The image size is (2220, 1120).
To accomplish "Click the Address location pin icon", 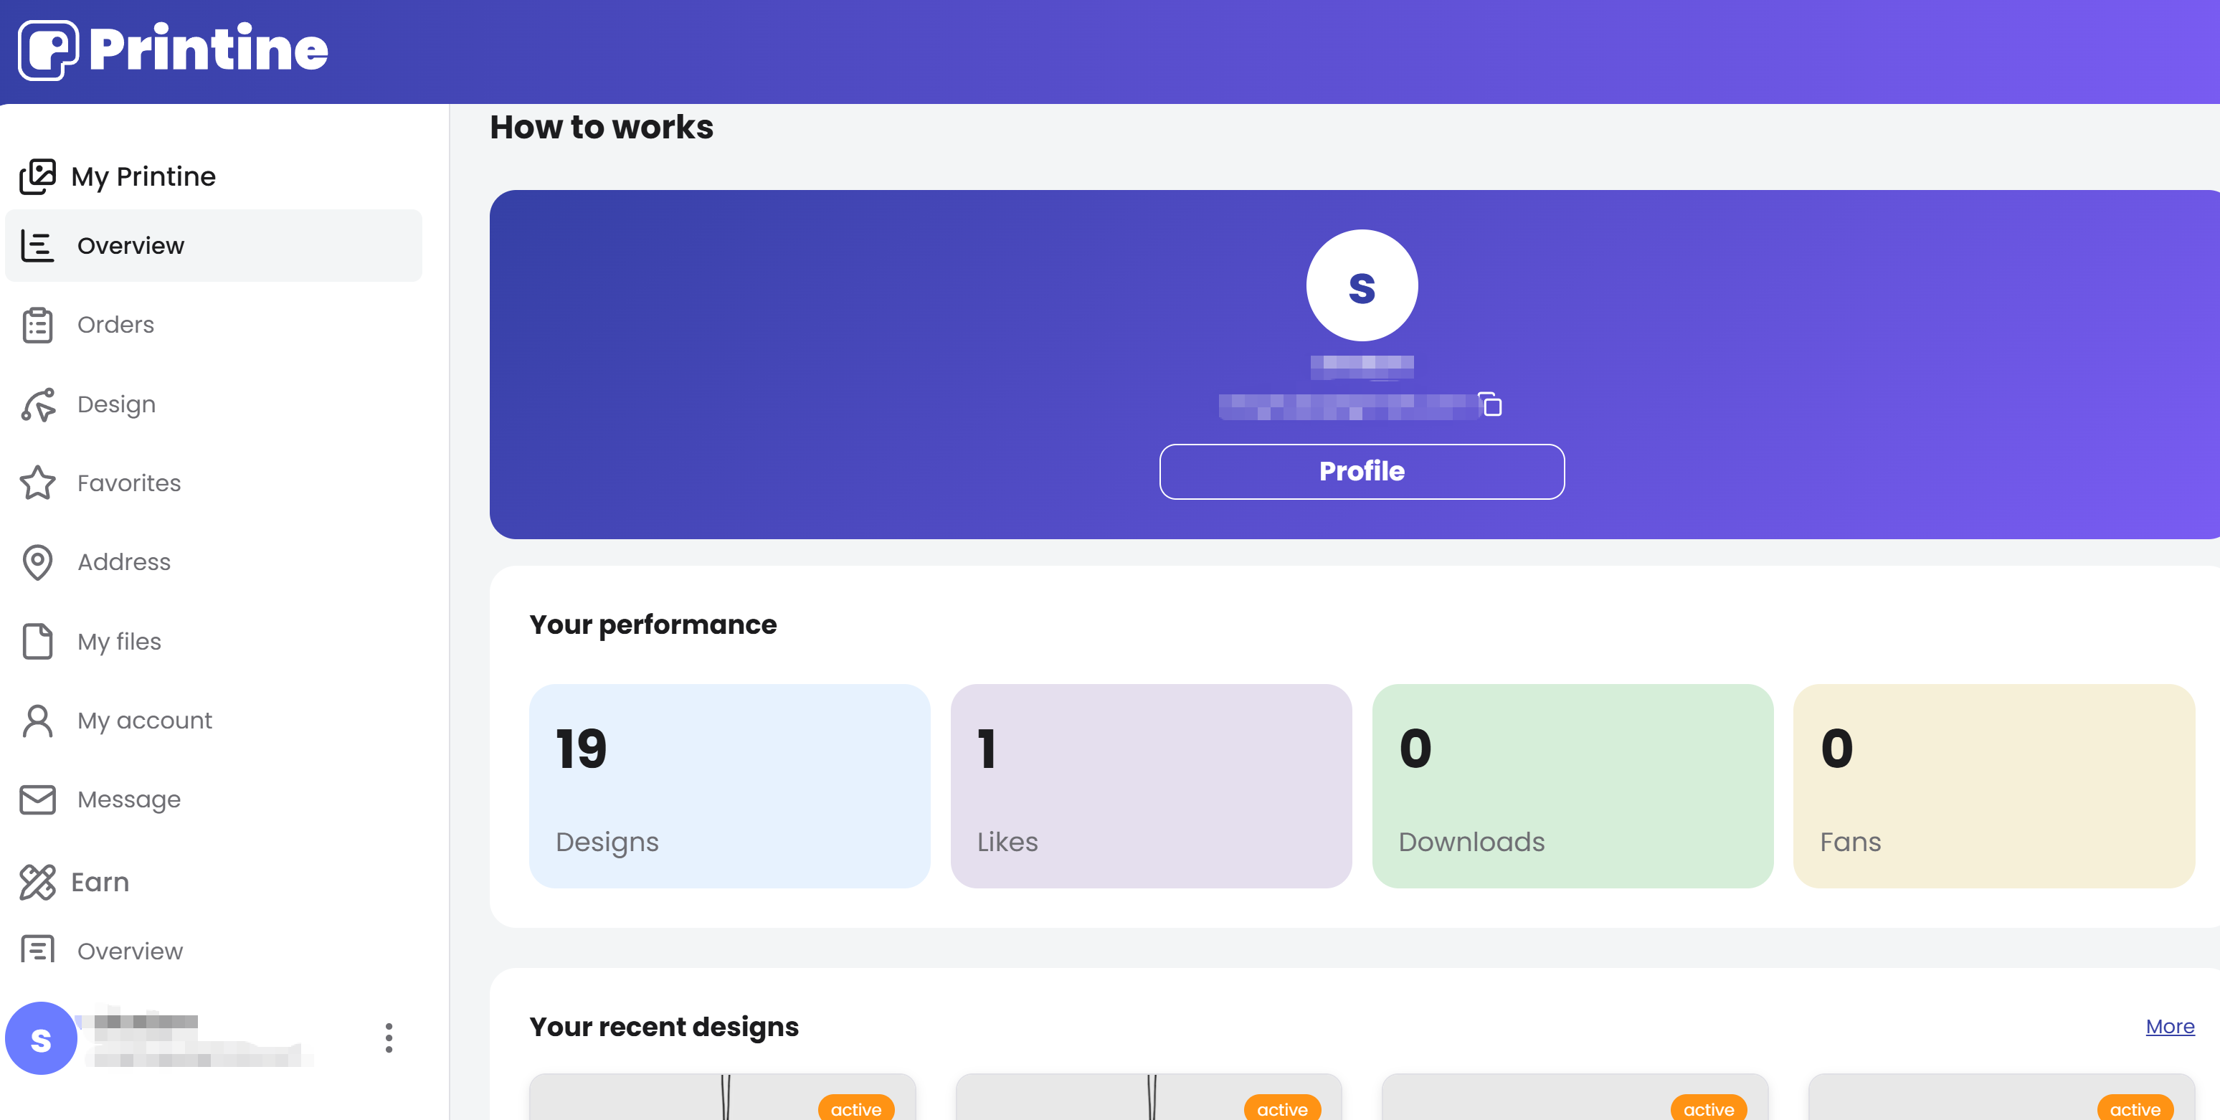I will point(38,563).
